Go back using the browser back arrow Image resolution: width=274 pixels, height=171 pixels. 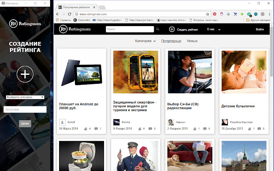click(x=58, y=14)
